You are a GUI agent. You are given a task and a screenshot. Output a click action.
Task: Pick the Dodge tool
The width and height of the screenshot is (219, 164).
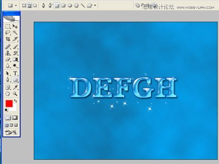tap(15, 66)
